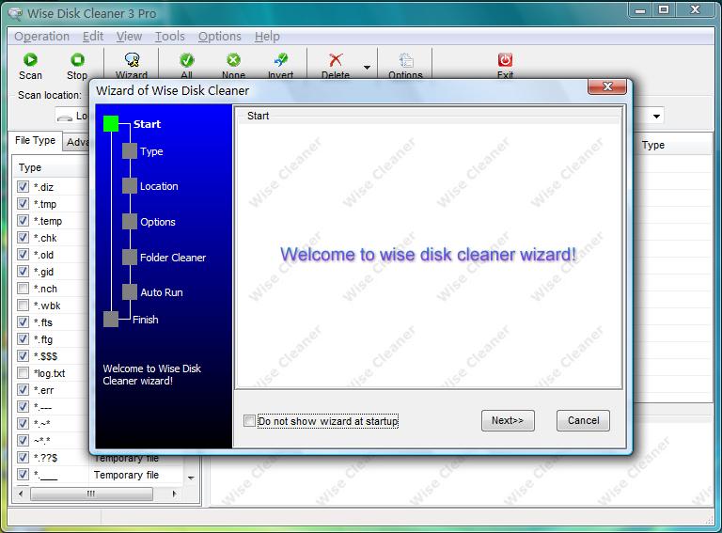
Task: Check all items with the All icon
Action: (186, 60)
